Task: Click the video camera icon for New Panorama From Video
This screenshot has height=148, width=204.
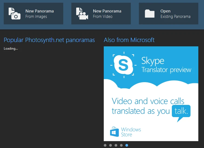Action: click(x=82, y=14)
